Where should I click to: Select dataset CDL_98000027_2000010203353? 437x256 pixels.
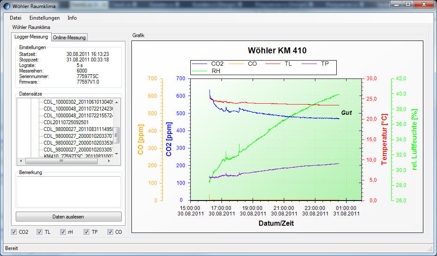[x=78, y=143]
